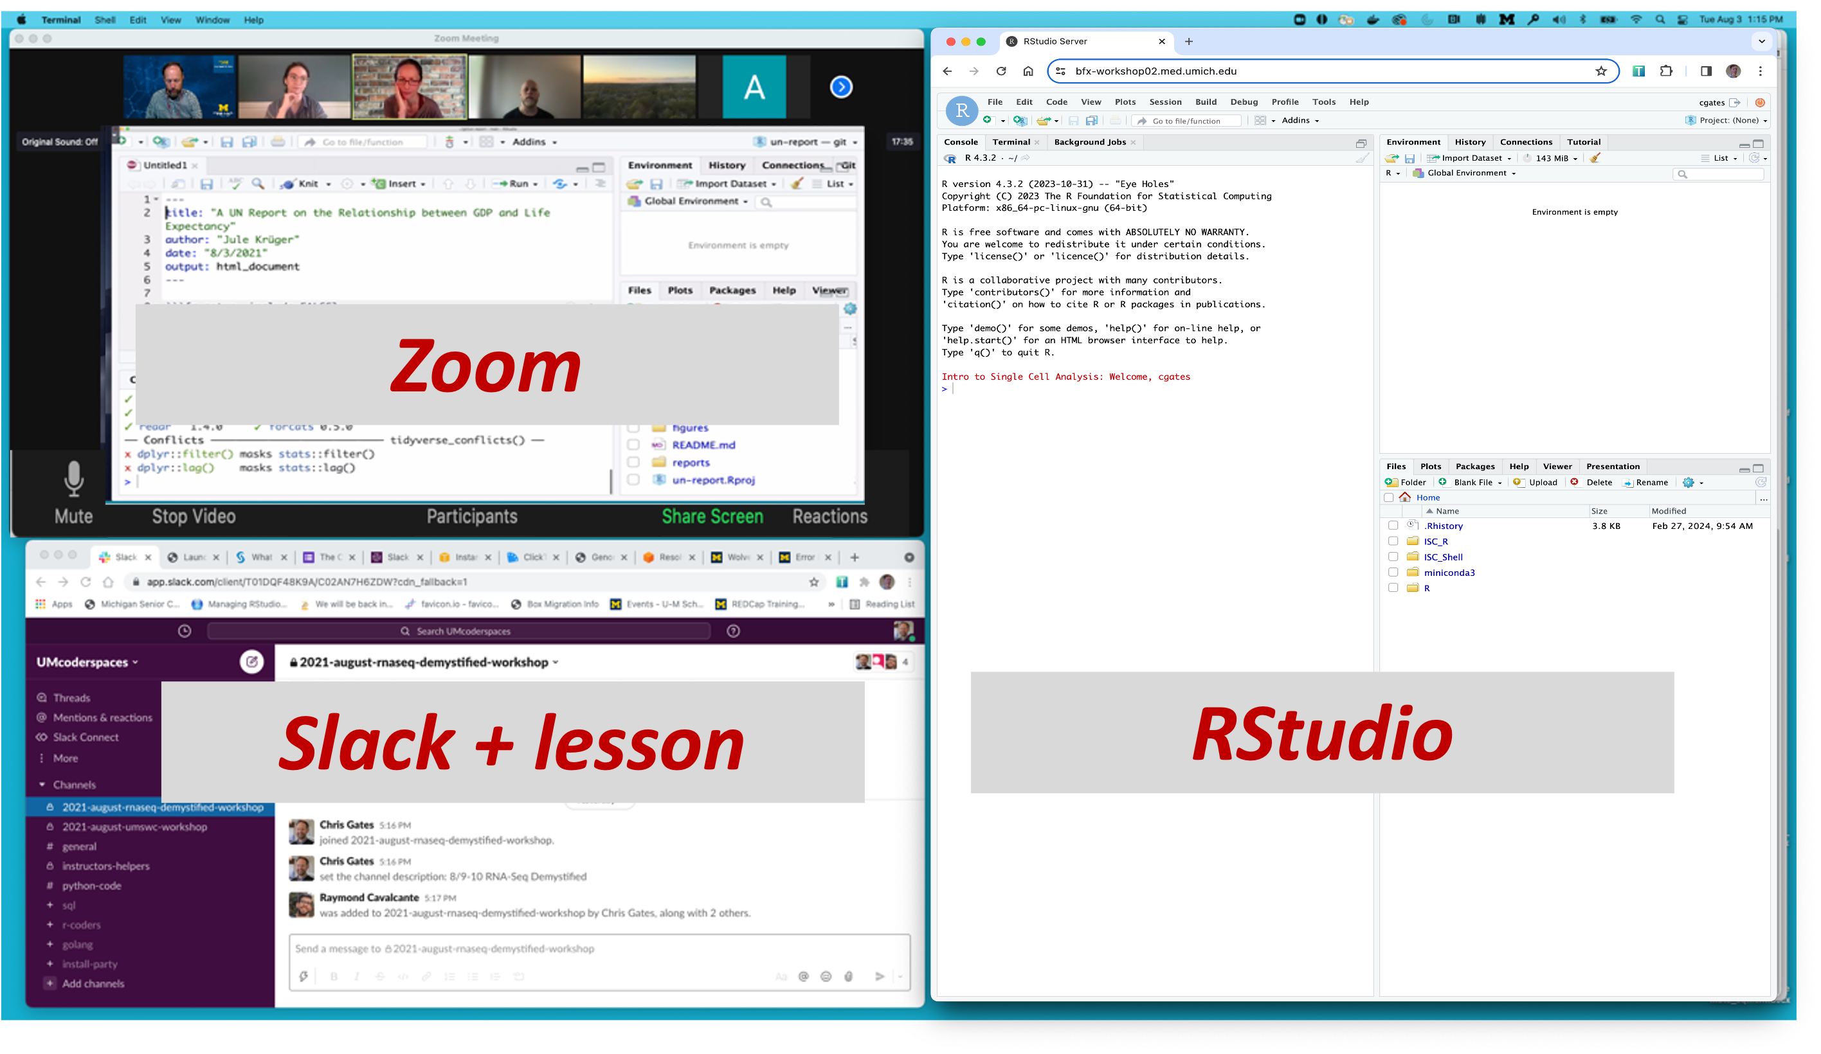
Task: Open the Global Environment dropdown
Action: click(x=1464, y=174)
